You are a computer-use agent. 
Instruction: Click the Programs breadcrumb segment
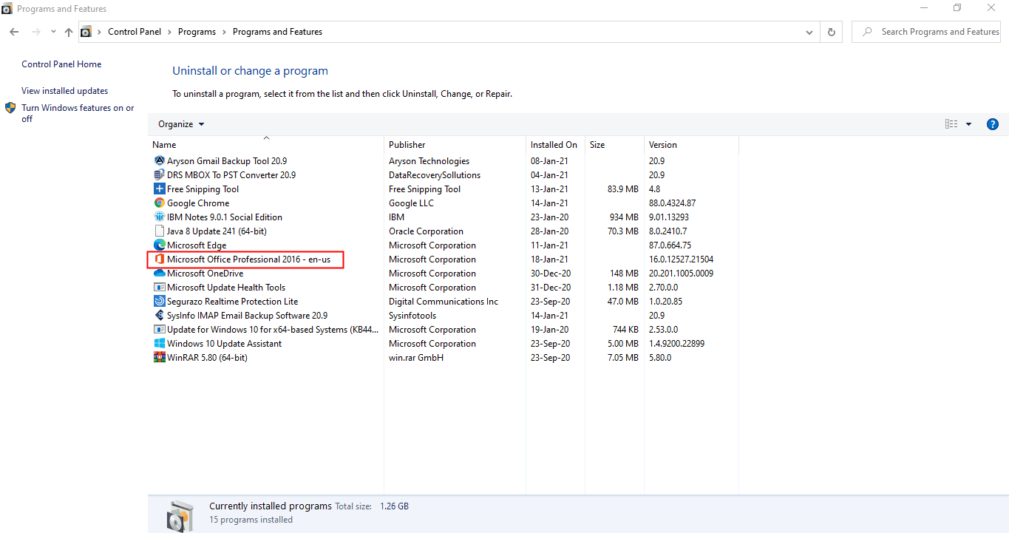197,32
